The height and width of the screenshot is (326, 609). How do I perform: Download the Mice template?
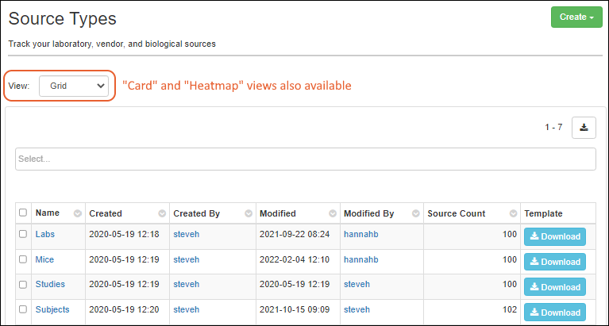[x=554, y=261]
